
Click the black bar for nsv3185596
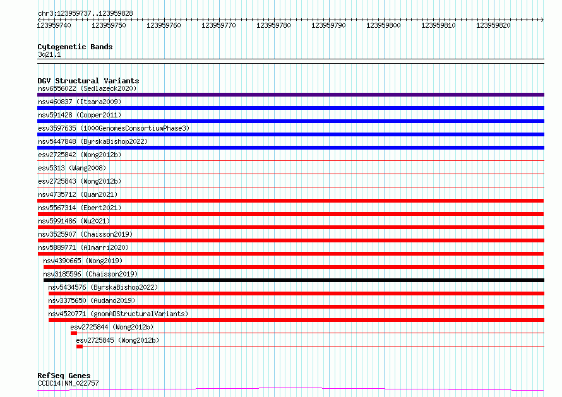coord(294,280)
